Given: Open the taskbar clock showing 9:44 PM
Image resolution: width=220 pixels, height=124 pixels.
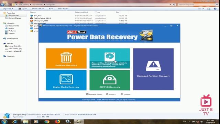Looking at the screenshot, I should coord(210,122).
